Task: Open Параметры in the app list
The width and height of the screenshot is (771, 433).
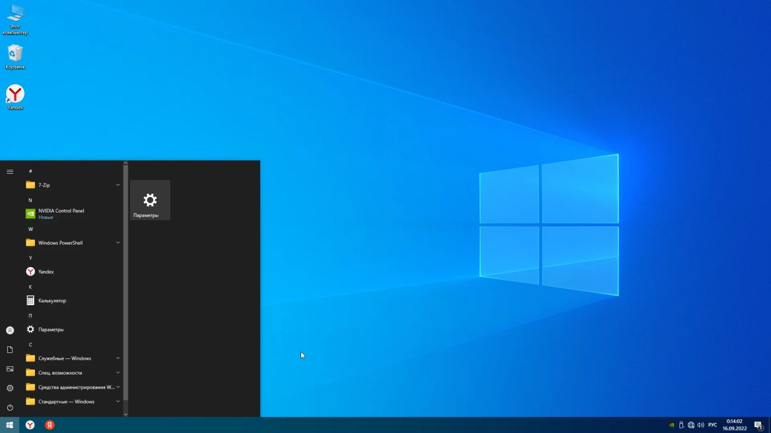Action: pos(73,330)
